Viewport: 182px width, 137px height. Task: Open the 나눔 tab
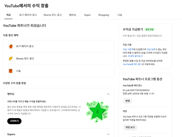(120, 15)
